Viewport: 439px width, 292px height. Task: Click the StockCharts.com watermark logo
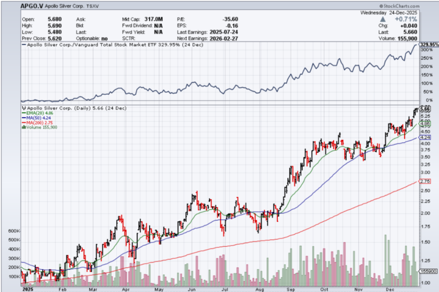[400, 7]
